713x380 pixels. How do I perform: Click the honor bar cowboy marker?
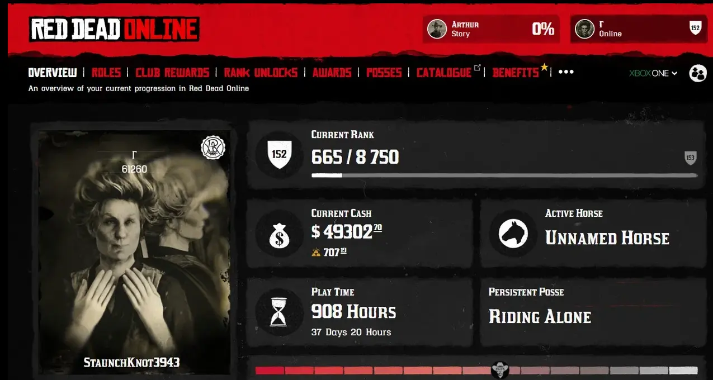click(500, 369)
